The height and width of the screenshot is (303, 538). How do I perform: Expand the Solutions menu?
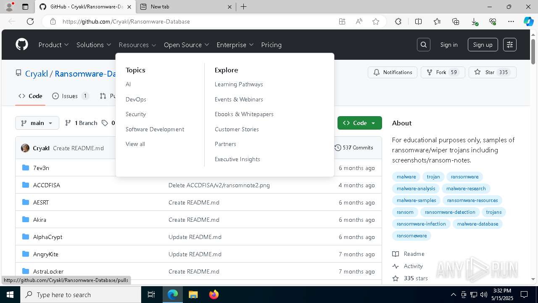[x=94, y=45]
